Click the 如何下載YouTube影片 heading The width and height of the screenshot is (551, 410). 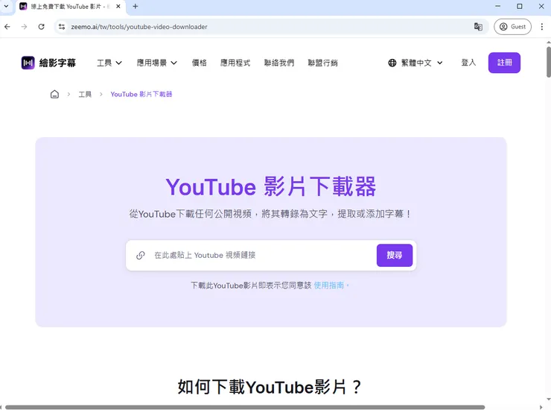[x=270, y=387]
